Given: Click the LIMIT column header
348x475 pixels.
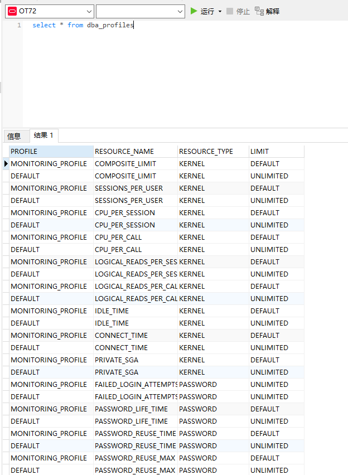Looking at the screenshot, I should tap(277, 152).
